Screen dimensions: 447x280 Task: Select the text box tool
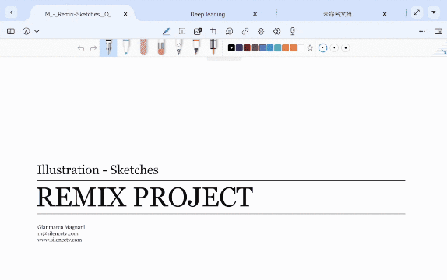[x=182, y=31]
